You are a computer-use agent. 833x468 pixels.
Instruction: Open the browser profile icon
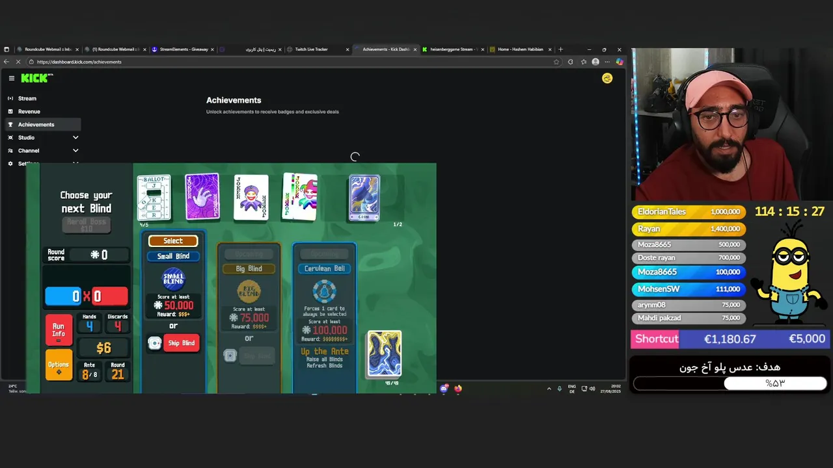595,62
